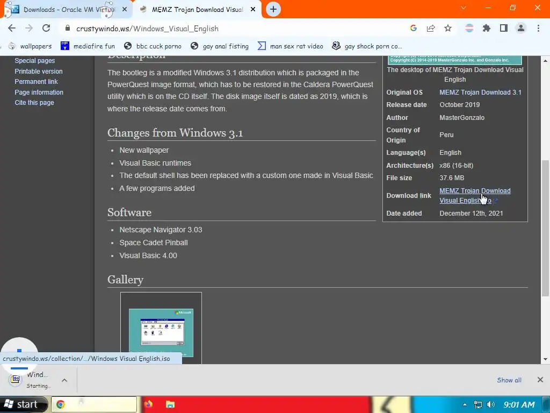Expand the tab search chevron
This screenshot has height=413, width=550.
pos(464,8)
